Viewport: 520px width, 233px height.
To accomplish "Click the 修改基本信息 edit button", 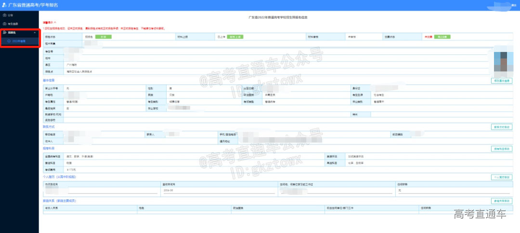I will (502, 80).
